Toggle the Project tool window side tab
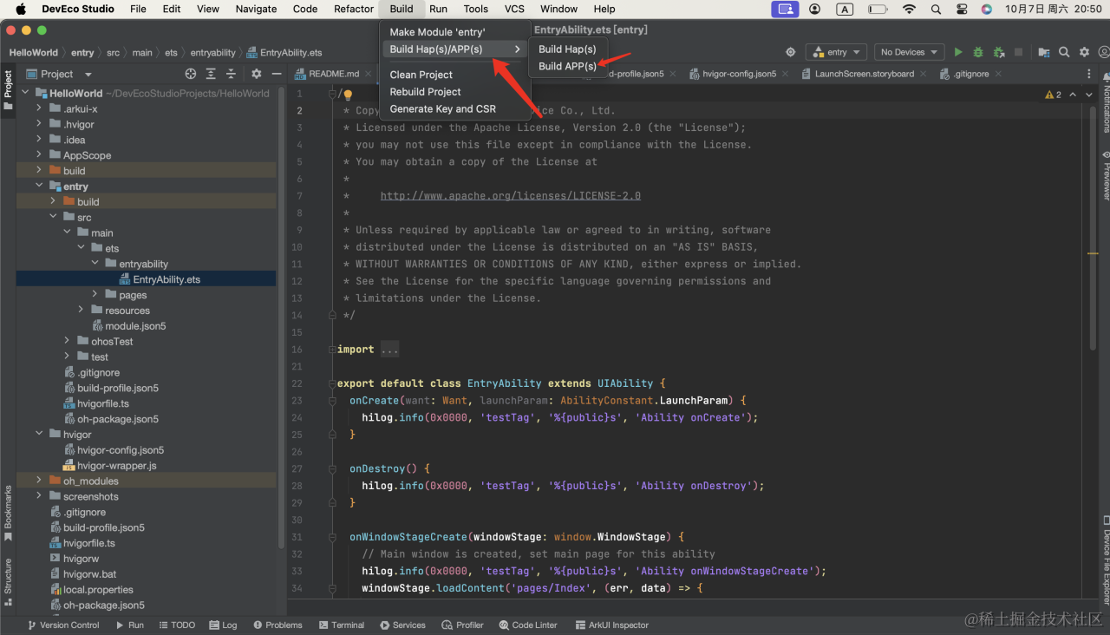The image size is (1110, 635). pyautogui.click(x=8, y=89)
